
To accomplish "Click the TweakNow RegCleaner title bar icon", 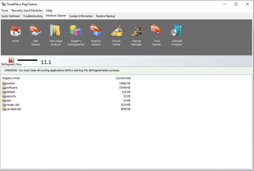I will click(x=4, y=4).
